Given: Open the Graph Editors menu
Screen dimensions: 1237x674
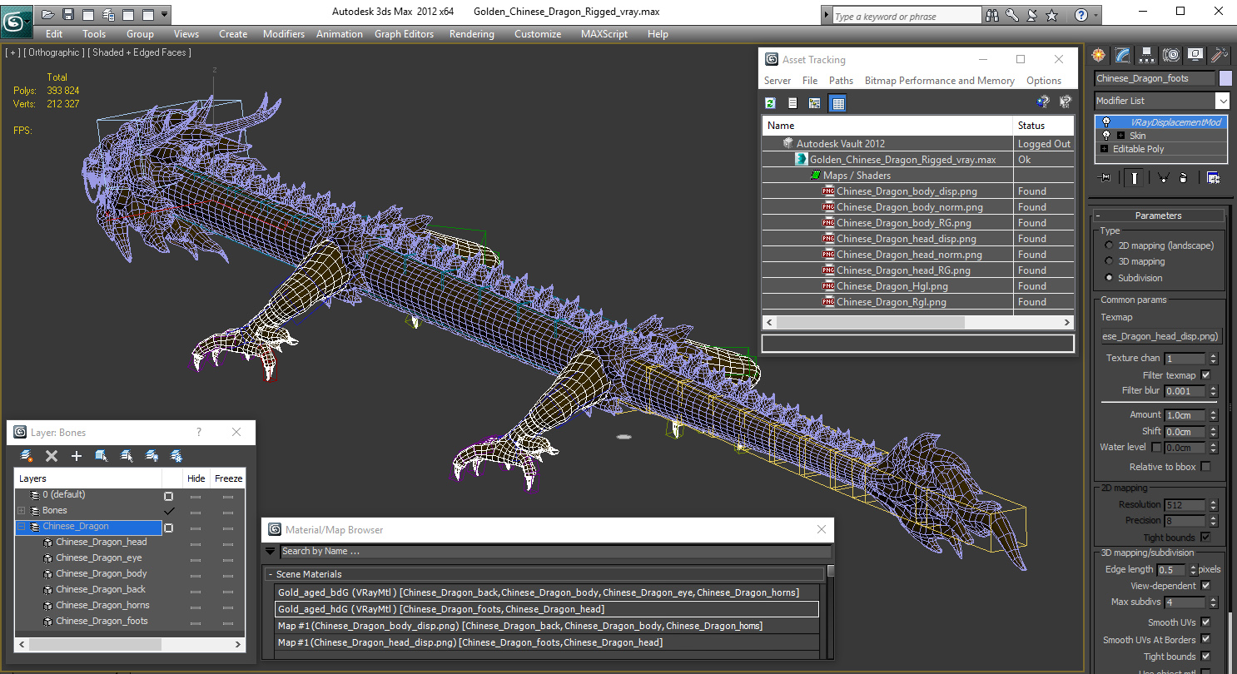Looking at the screenshot, I should point(404,34).
